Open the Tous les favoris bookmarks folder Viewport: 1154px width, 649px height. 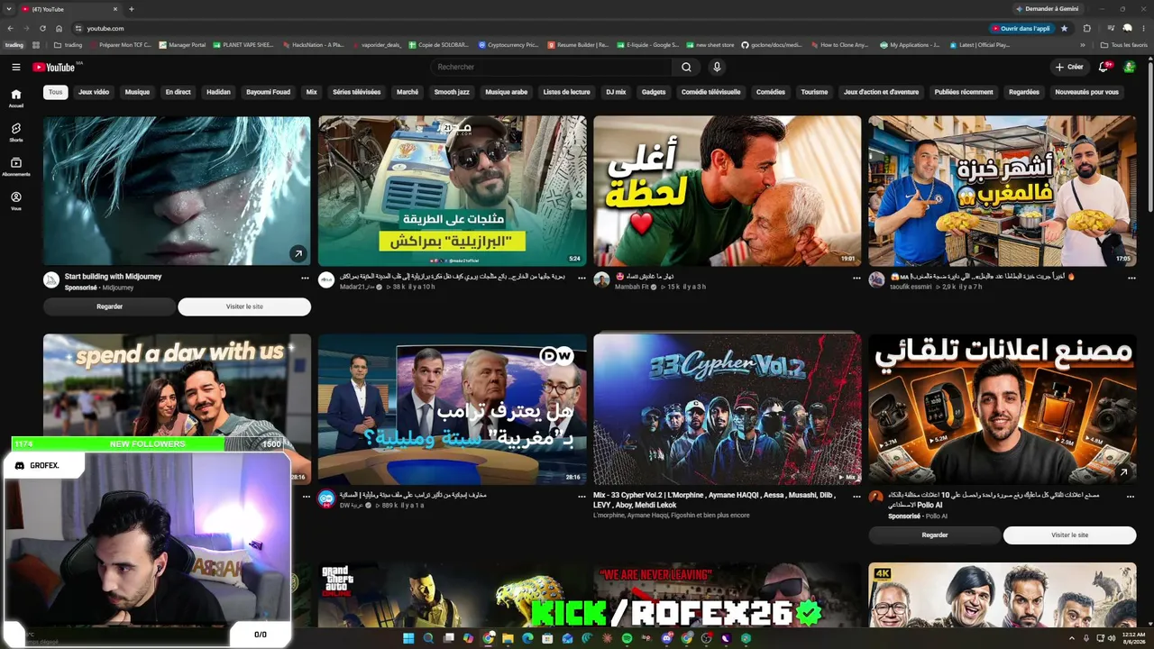click(x=1124, y=44)
